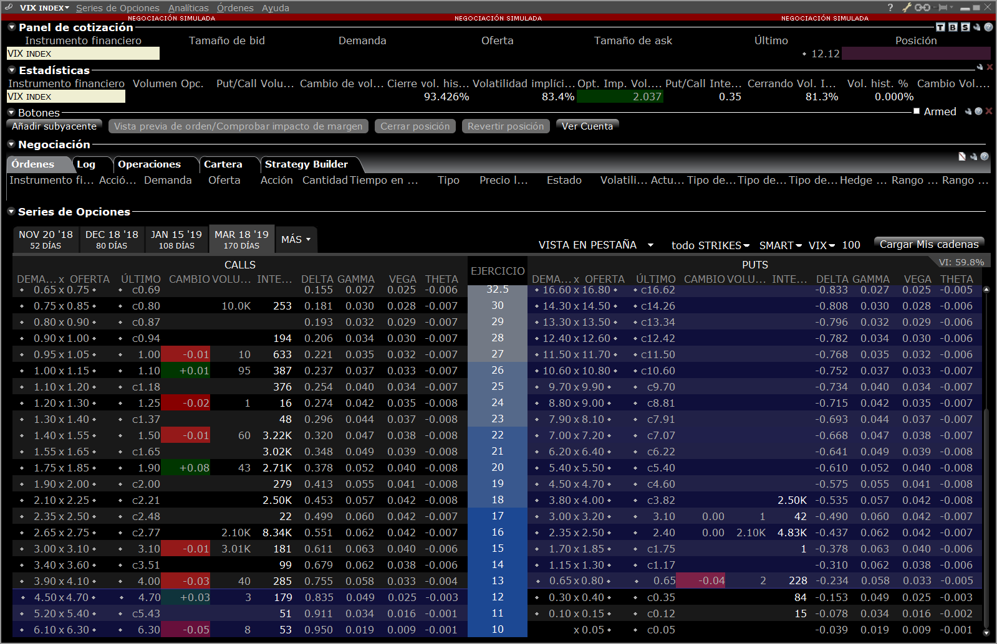Click the link icon left of VIX INDEX
This screenshot has width=997, height=644.
pos(9,7)
